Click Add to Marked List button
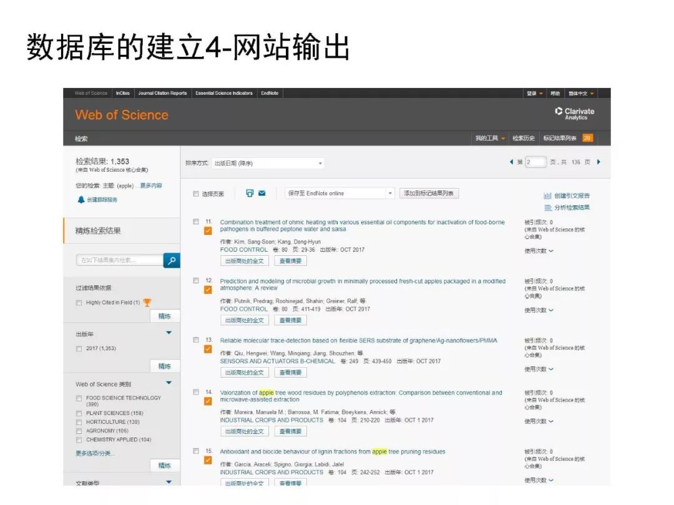The width and height of the screenshot is (674, 505). tap(429, 194)
